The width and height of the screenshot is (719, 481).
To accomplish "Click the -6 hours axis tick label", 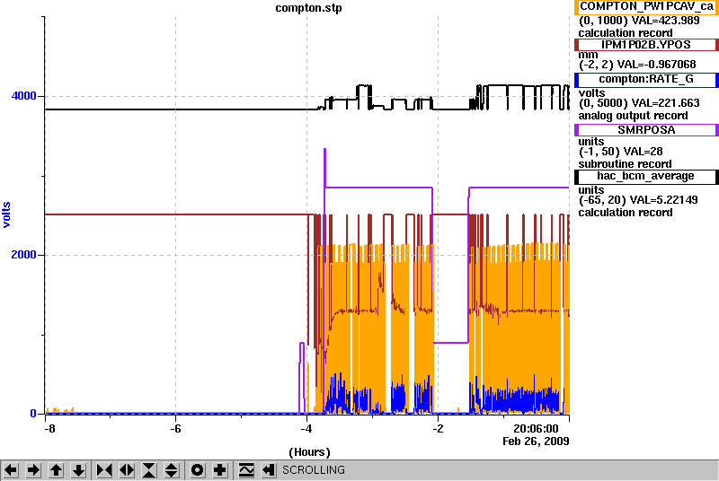I will 175,429.
